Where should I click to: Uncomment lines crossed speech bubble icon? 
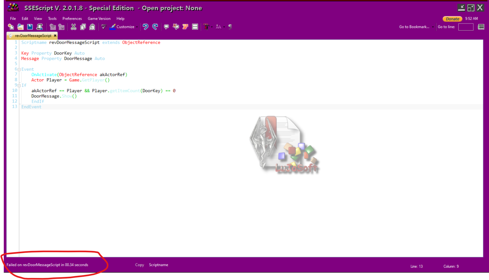point(176,27)
